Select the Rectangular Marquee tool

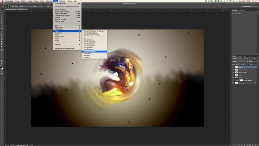[2, 15]
